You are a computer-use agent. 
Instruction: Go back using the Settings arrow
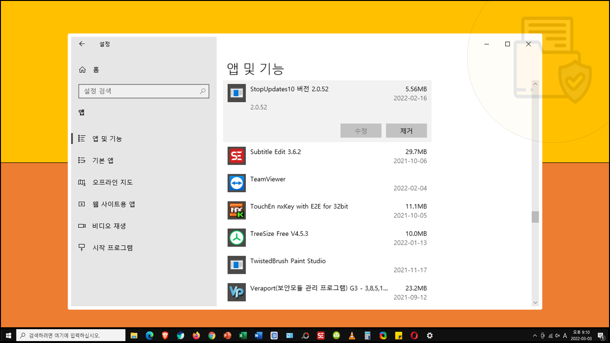coord(82,44)
